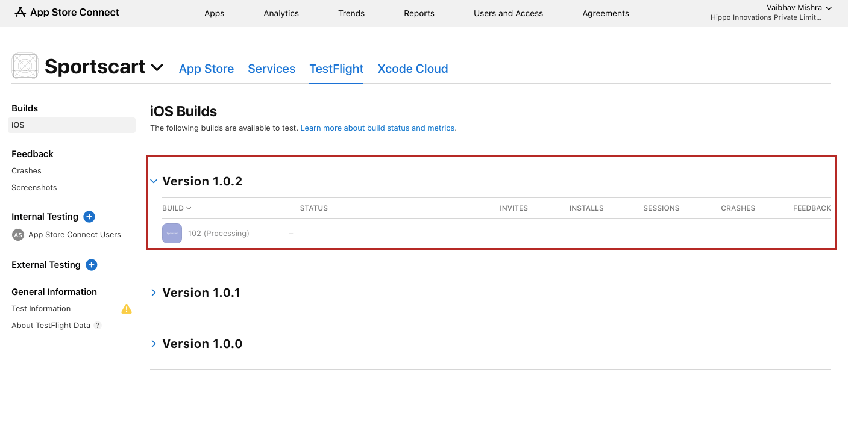Open Screenshots feedback page
The image size is (848, 437).
click(x=34, y=188)
